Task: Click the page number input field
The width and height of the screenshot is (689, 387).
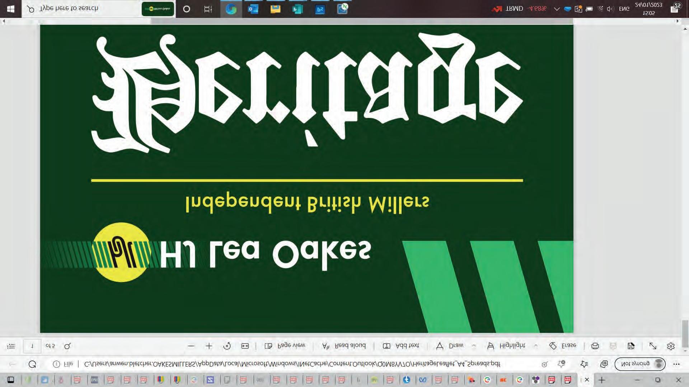Action: point(32,346)
